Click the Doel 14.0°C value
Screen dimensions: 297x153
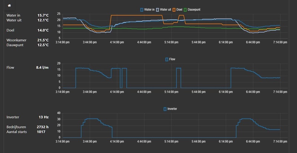point(43,30)
